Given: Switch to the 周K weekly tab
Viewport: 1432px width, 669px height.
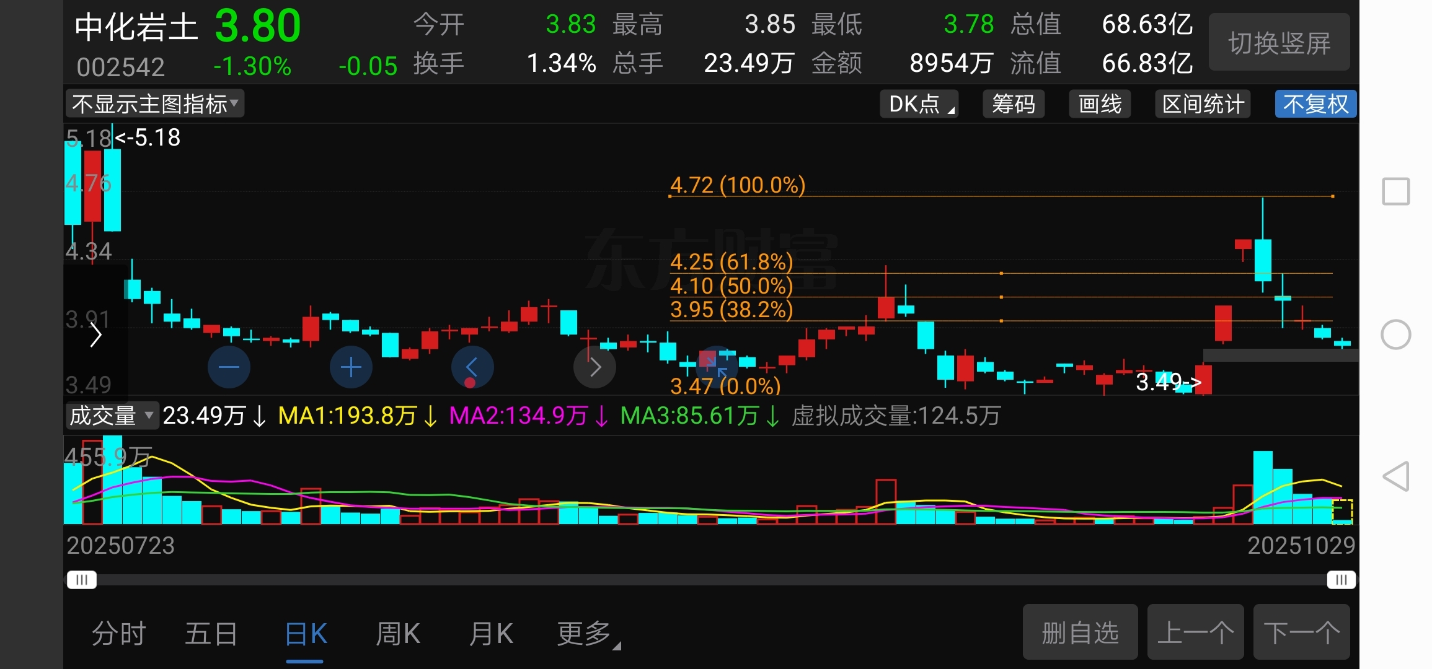Looking at the screenshot, I should (x=398, y=634).
